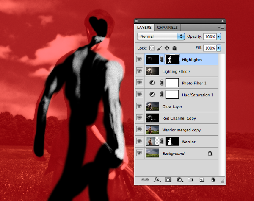This screenshot has width=254, height=201.
Task: Click Hue/Saturation 1 adjustment icon
Action: coord(152,95)
